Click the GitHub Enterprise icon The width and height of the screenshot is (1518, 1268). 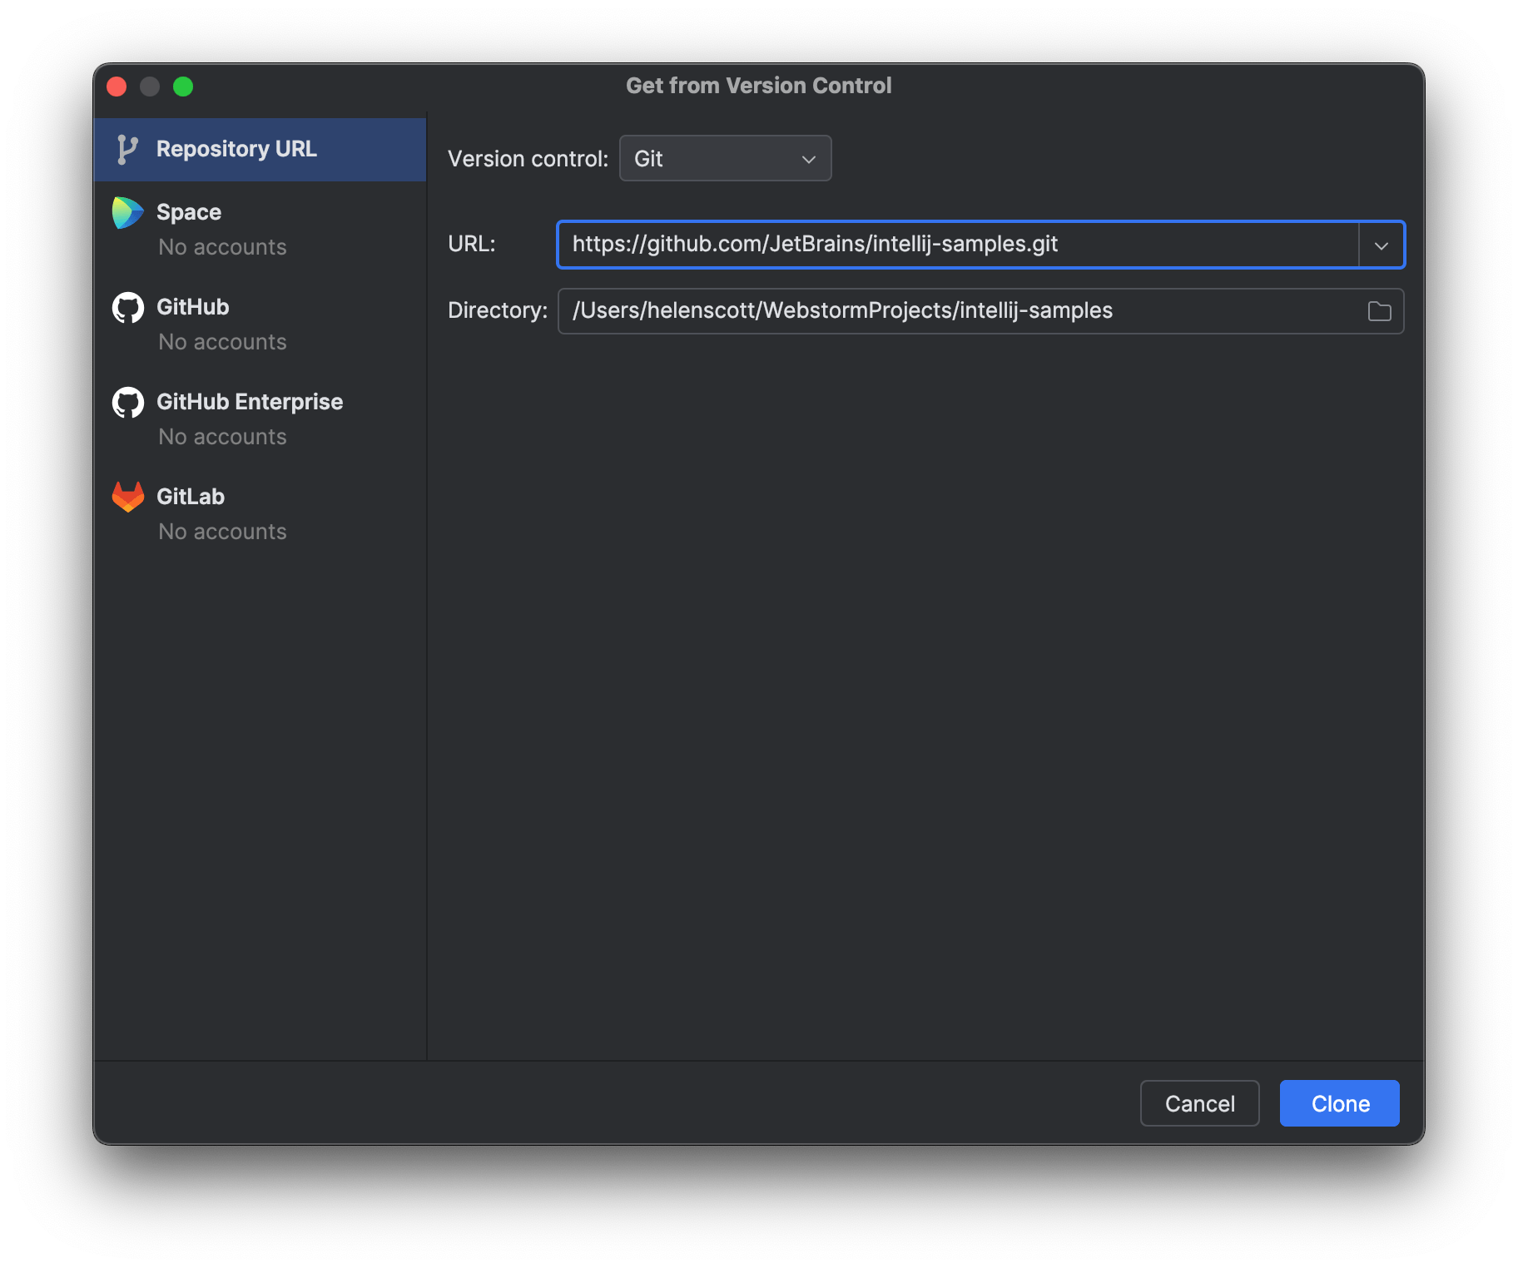126,402
